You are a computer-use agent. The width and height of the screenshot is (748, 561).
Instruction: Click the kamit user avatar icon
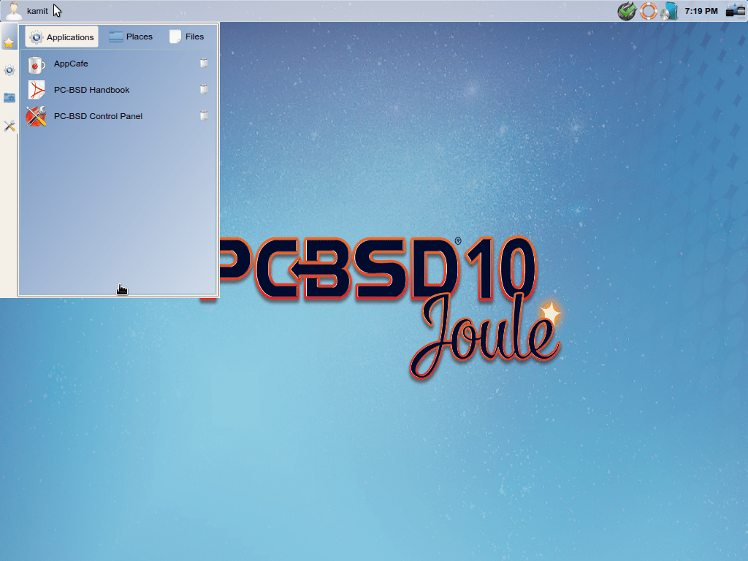tap(13, 10)
